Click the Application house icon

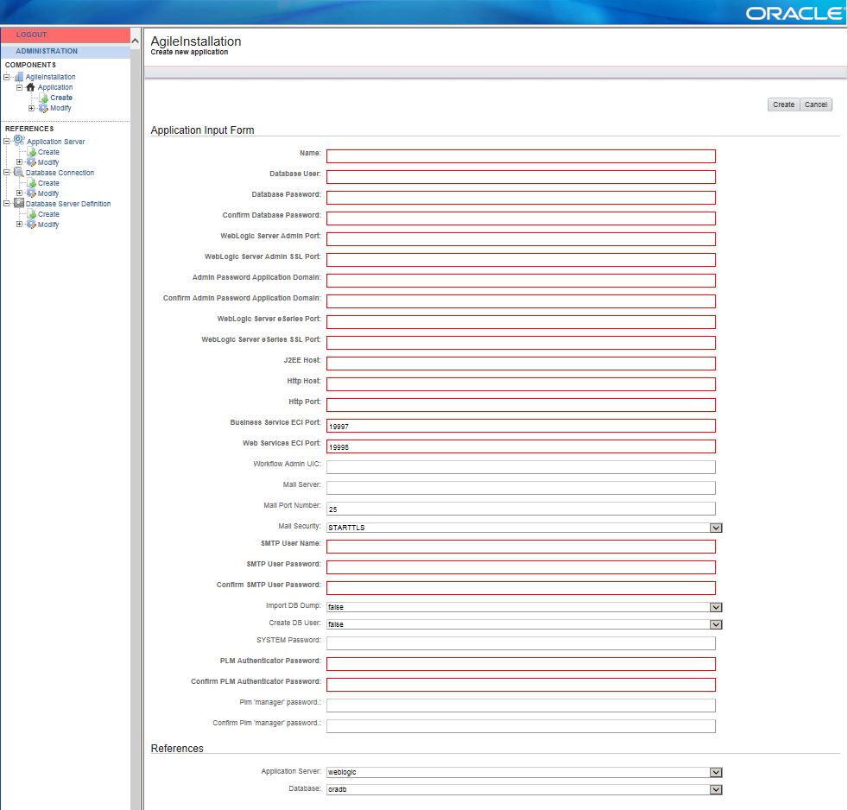pyautogui.click(x=31, y=87)
